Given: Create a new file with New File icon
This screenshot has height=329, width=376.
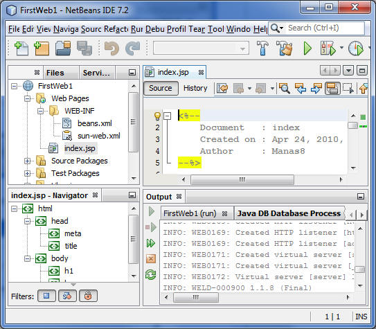Looking at the screenshot, I should click(x=21, y=48).
